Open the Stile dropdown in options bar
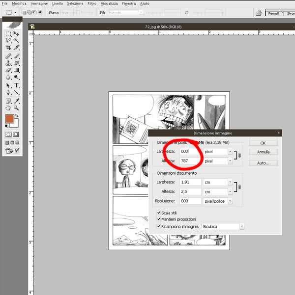Screen dimensions: 295x295 pyautogui.click(x=141, y=13)
